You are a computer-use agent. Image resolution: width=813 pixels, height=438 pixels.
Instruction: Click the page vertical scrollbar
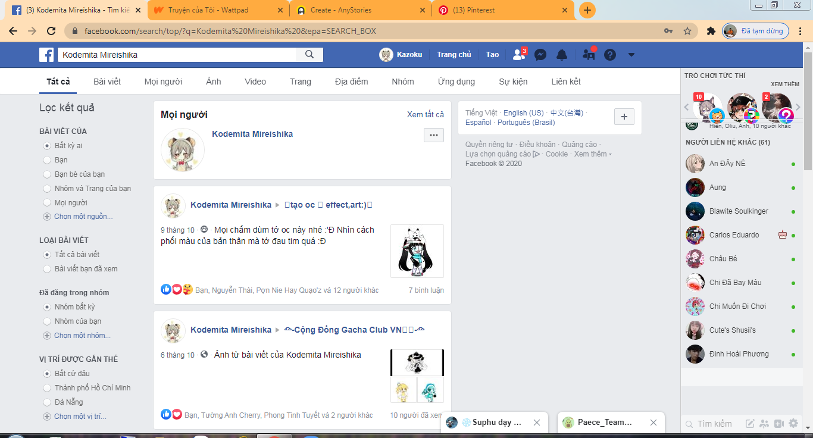[808, 238]
